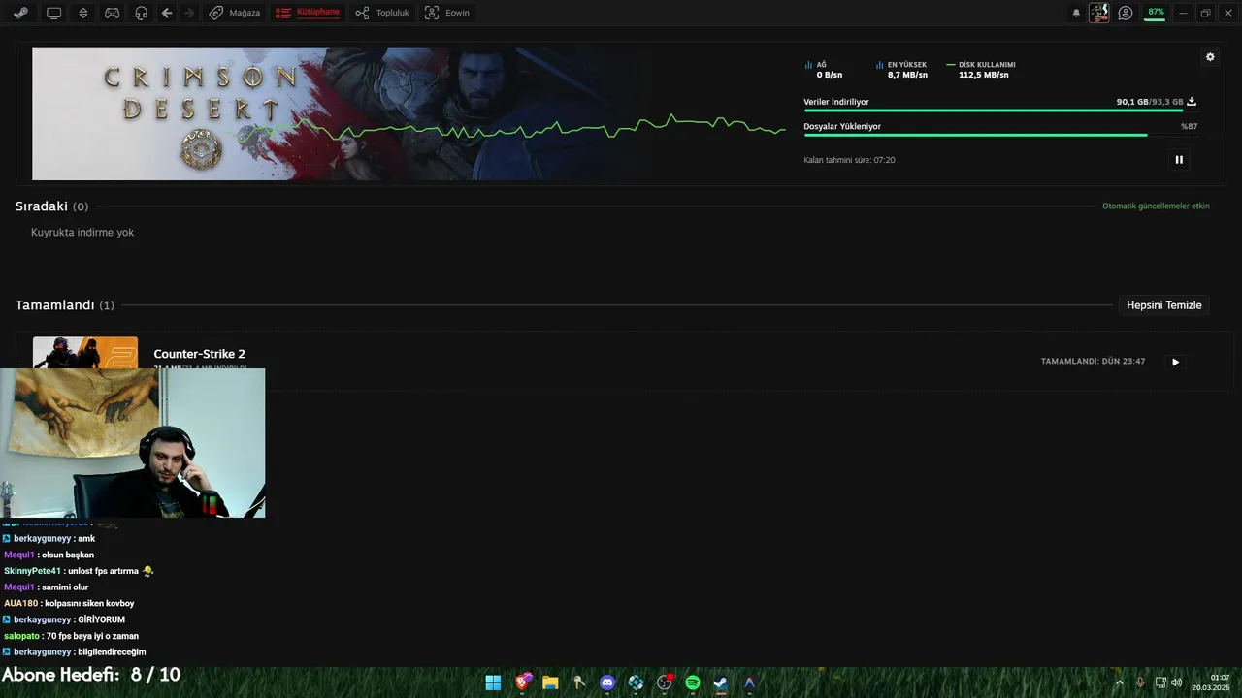Click the 87% download status indicator
This screenshot has width=1242, height=698.
click(1155, 13)
